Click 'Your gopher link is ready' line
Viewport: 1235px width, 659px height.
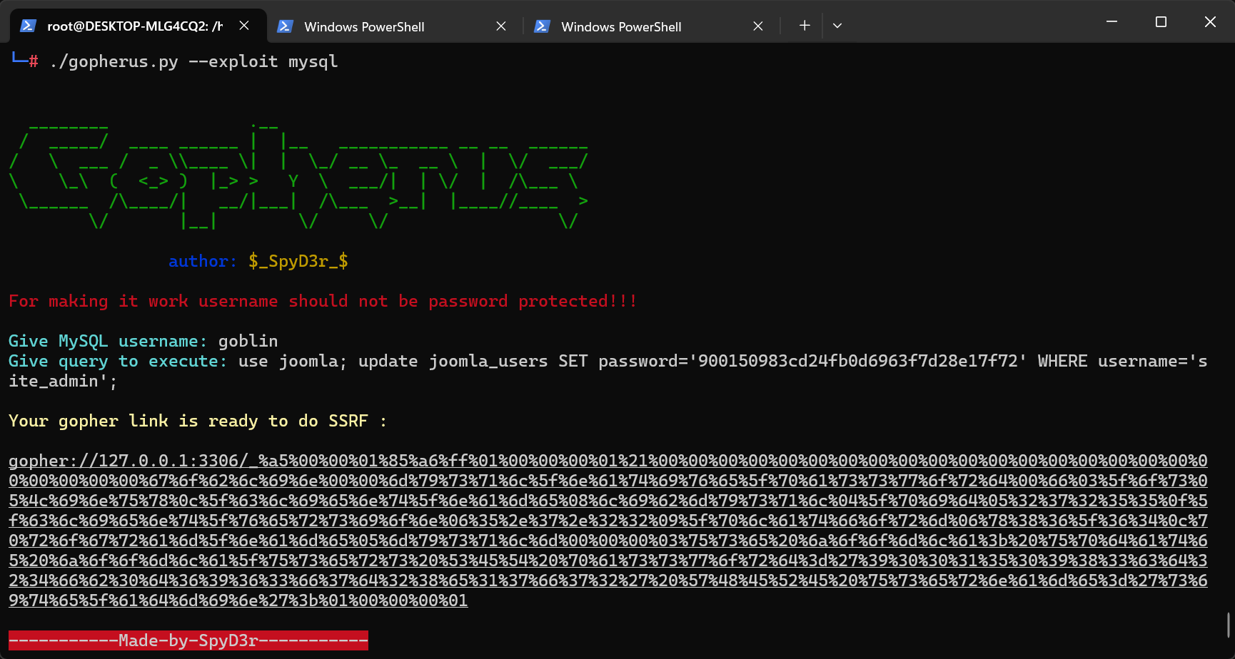[198, 421]
